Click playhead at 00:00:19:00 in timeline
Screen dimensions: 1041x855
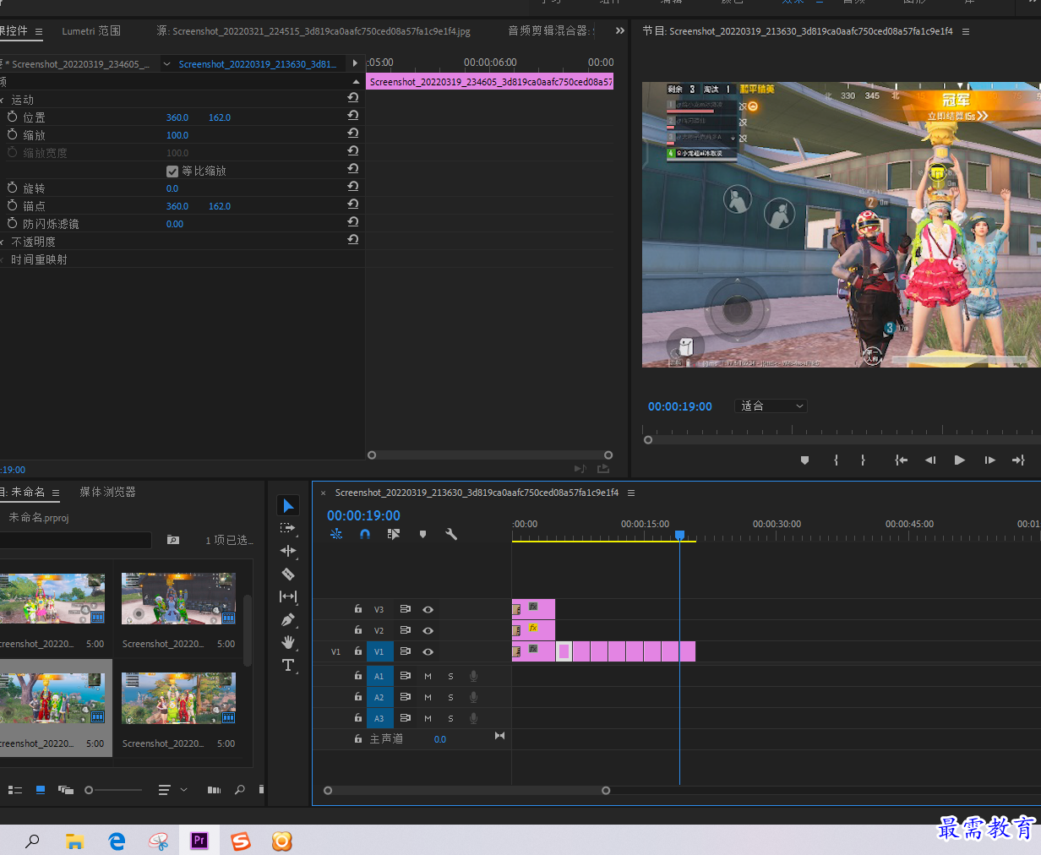click(679, 536)
